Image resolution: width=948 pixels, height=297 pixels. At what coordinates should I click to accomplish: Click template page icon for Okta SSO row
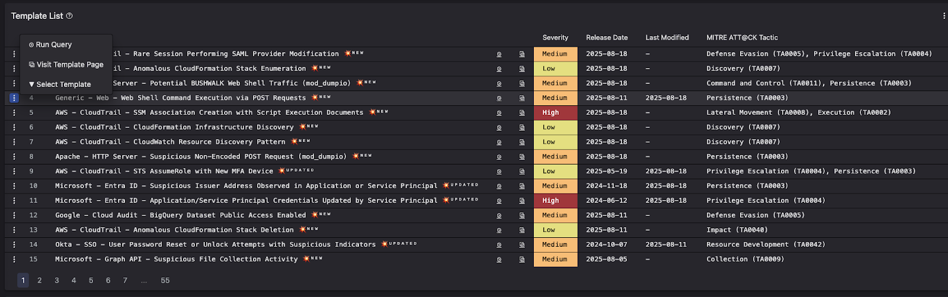click(522, 245)
